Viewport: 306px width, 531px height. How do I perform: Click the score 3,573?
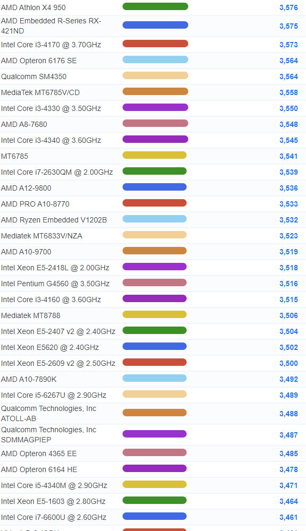tap(288, 45)
